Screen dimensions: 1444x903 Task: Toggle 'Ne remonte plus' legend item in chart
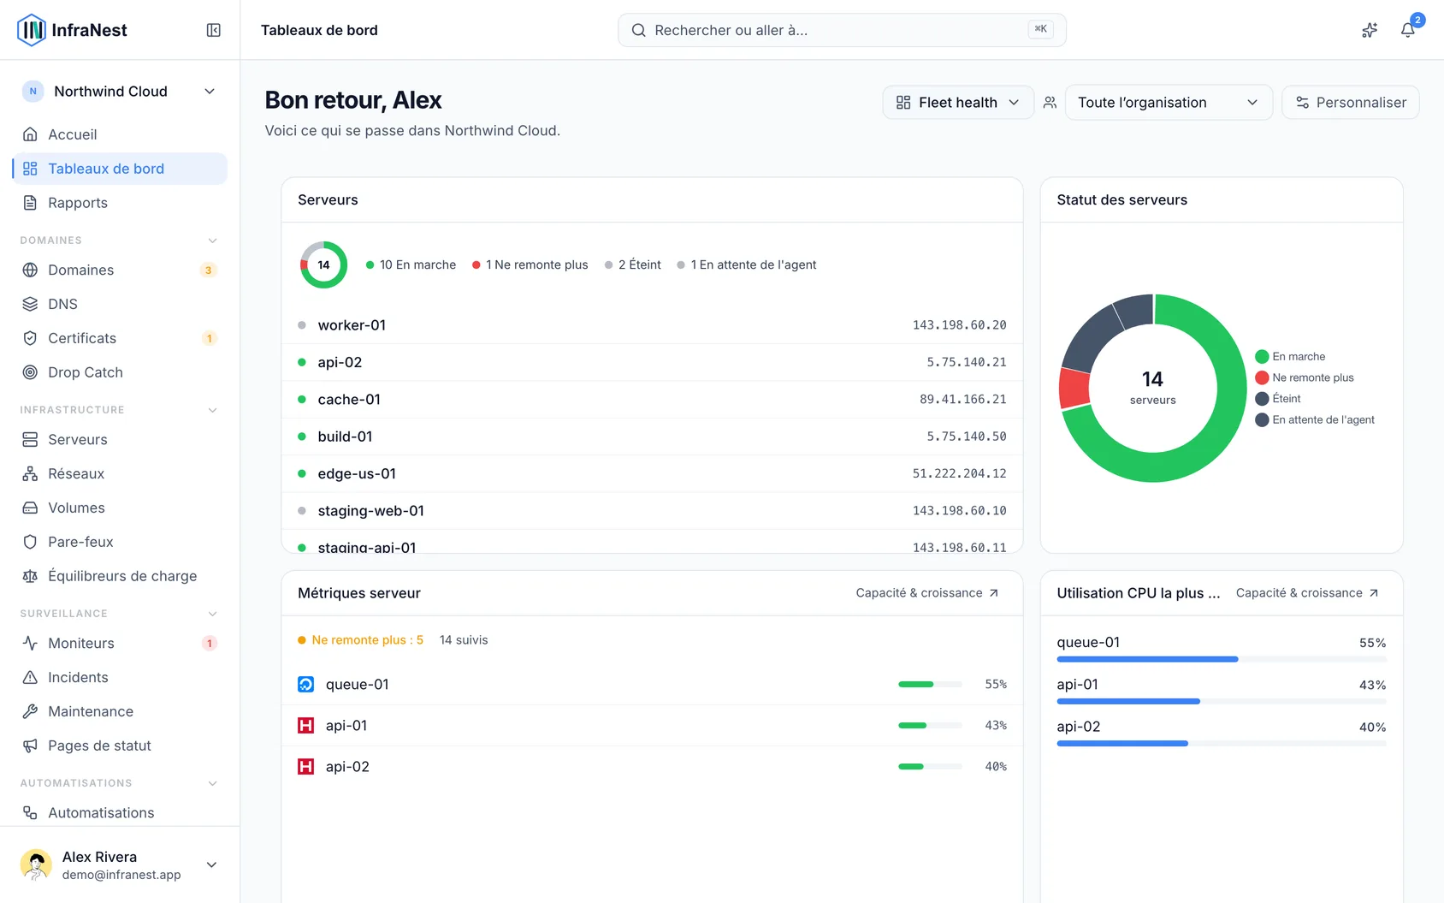[1305, 377]
